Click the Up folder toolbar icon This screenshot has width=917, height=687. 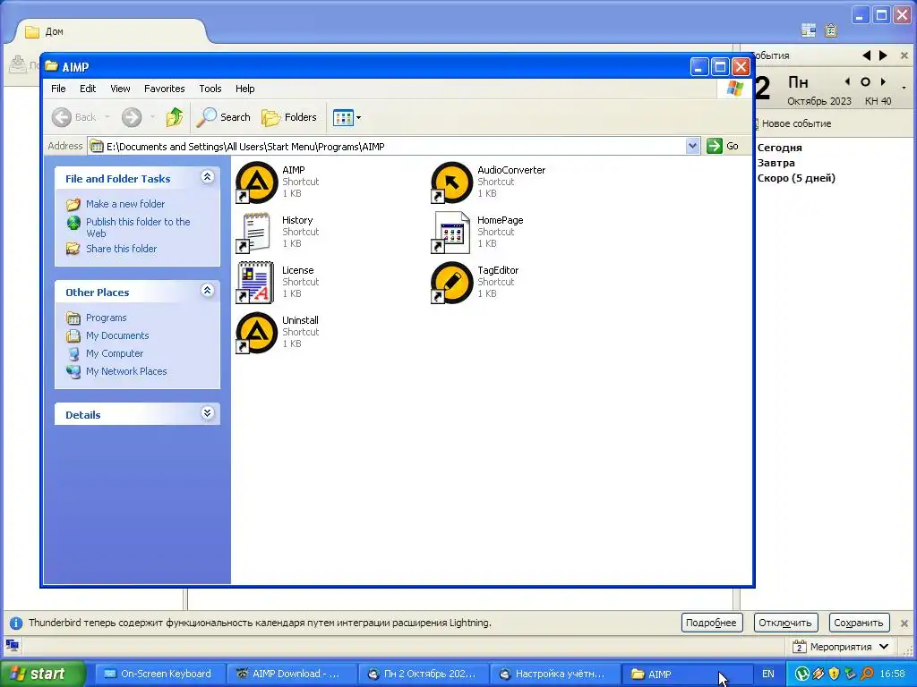[x=175, y=117]
